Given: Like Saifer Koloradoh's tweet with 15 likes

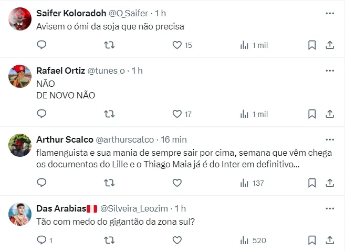Looking at the screenshot, I should pos(177,45).
